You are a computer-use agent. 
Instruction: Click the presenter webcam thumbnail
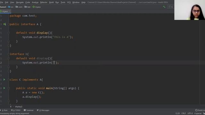190,10
